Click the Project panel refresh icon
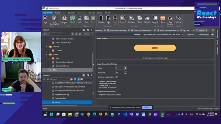The height and width of the screenshot is (124, 221). pos(84,30)
